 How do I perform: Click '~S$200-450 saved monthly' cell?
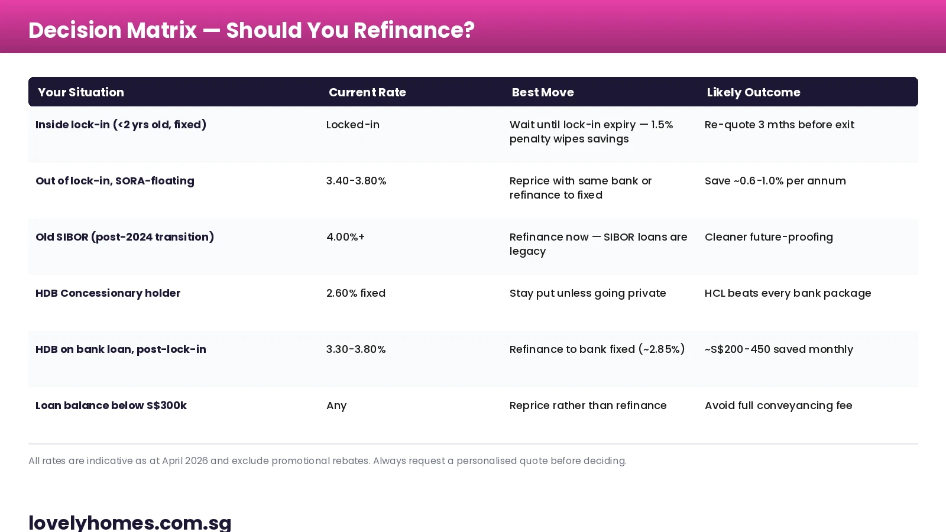click(779, 349)
